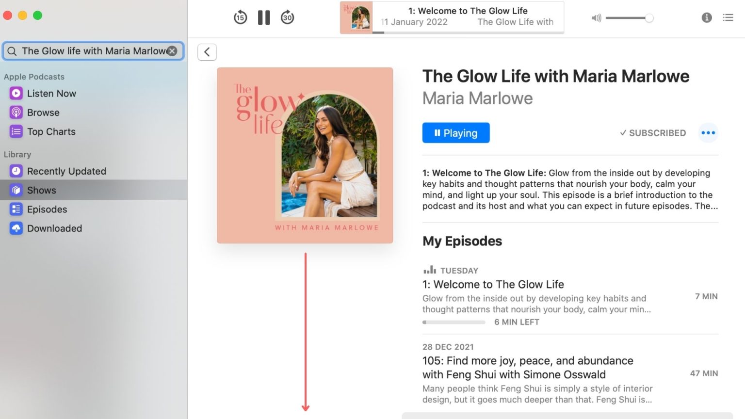
Task: Click the speaker volume icon
Action: [x=596, y=18]
